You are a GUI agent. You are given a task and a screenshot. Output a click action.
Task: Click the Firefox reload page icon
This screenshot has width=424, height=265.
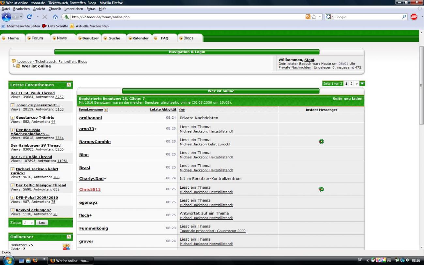pos(29,17)
